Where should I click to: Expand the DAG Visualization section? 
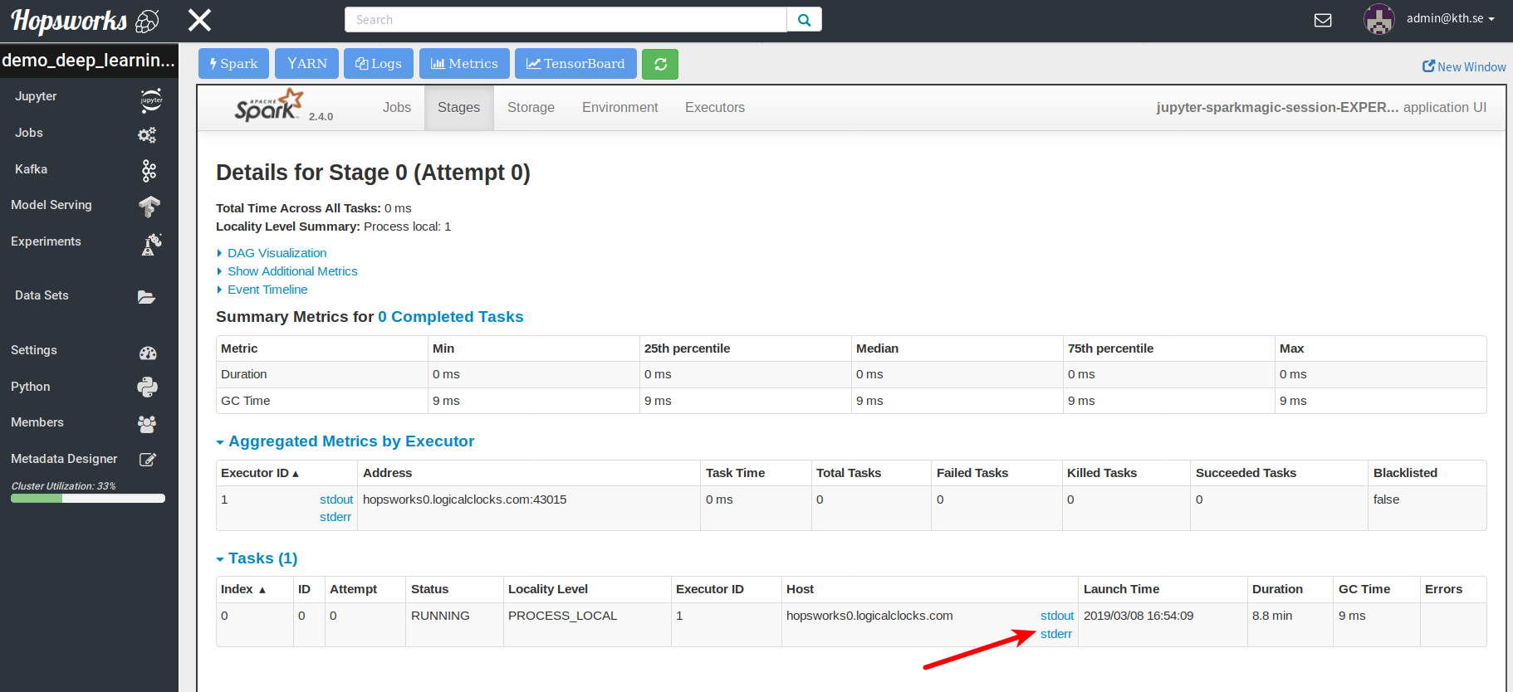(277, 253)
